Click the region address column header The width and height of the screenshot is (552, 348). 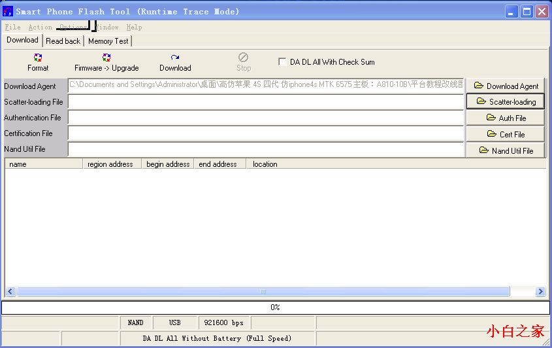112,164
